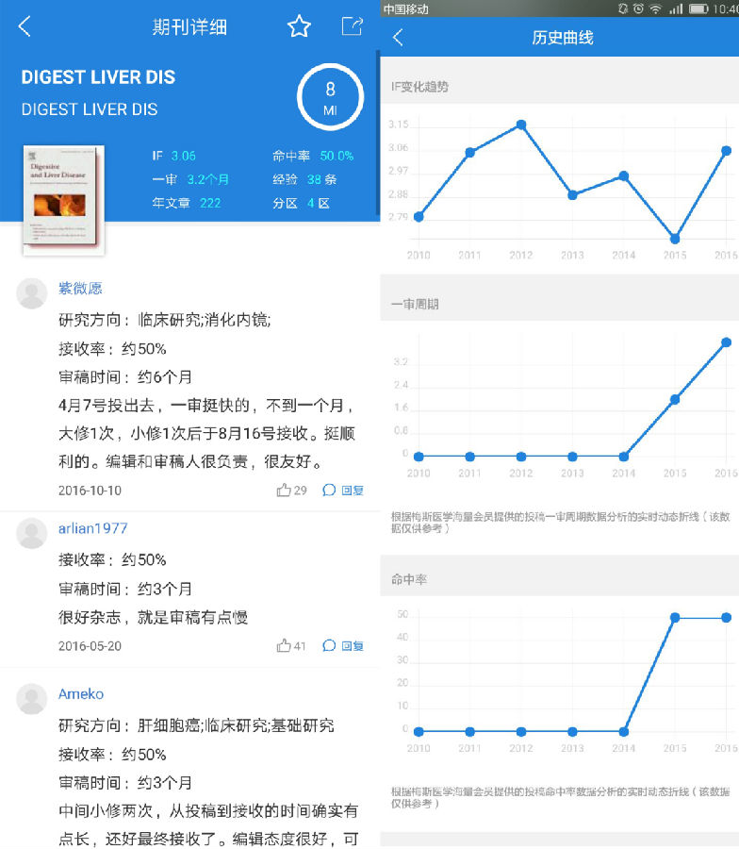This screenshot has height=849, width=739.
Task: Open 紫微愿's user profile avatar
Action: point(32,293)
